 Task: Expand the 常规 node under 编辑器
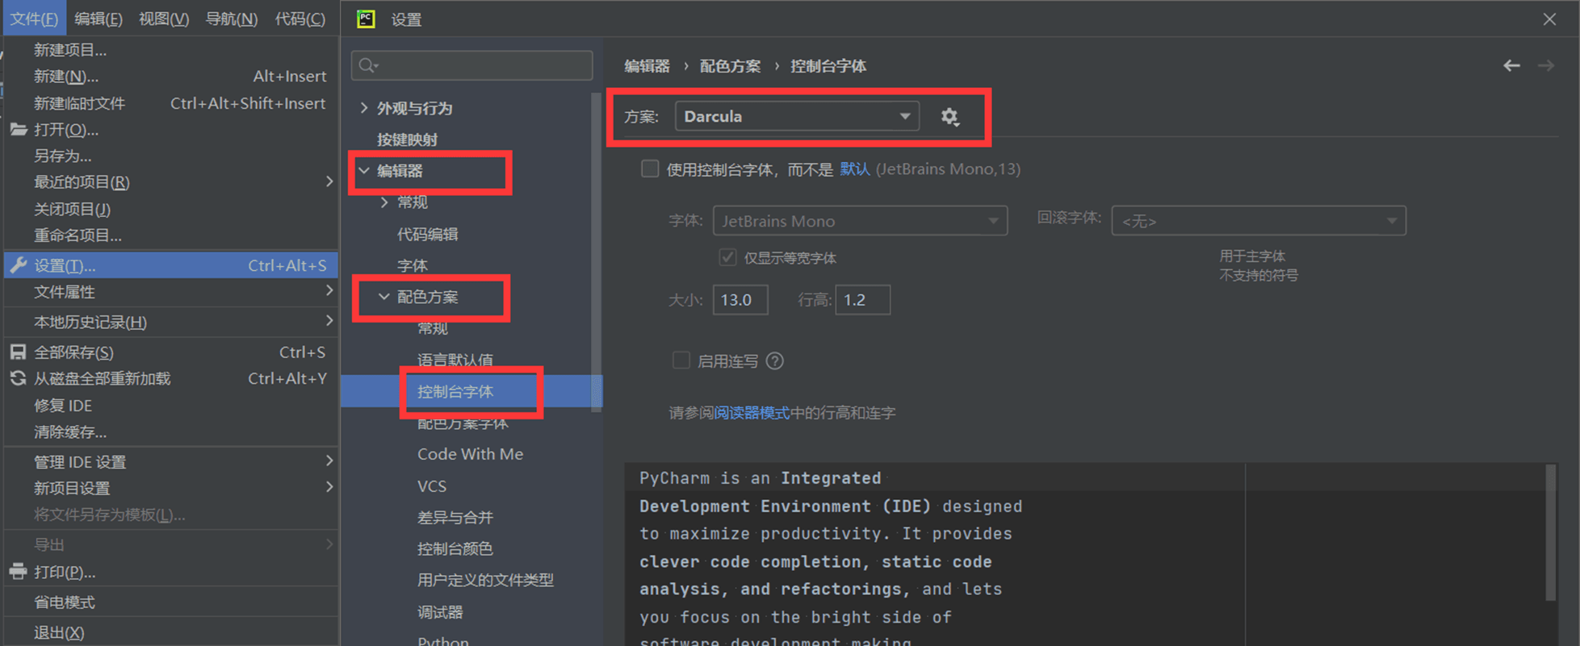(x=384, y=202)
